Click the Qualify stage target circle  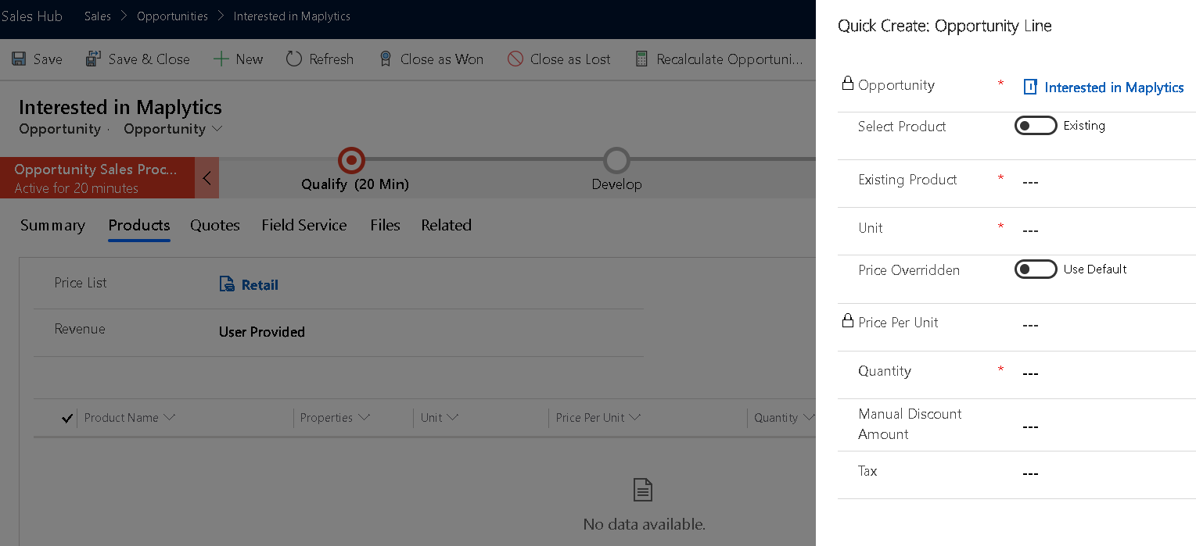(351, 161)
